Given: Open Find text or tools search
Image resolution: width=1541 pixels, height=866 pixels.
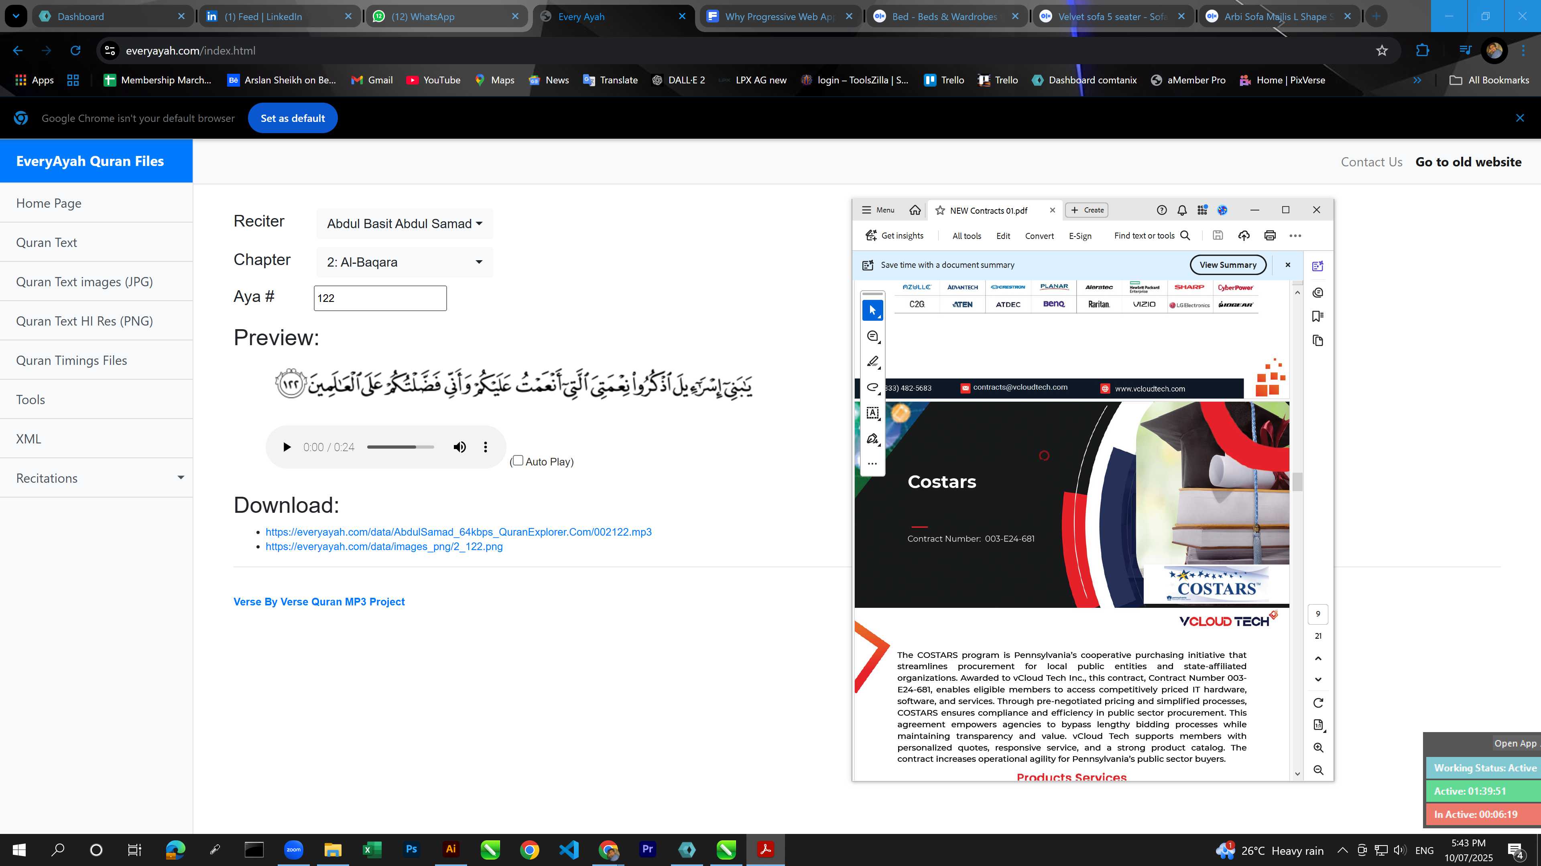Looking at the screenshot, I should pos(1152,235).
